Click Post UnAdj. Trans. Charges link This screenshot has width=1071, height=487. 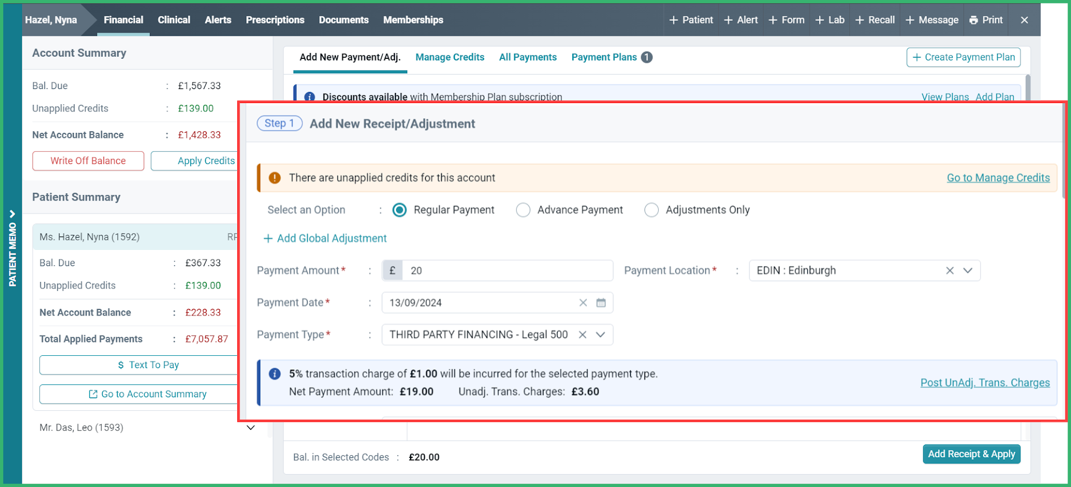point(985,383)
